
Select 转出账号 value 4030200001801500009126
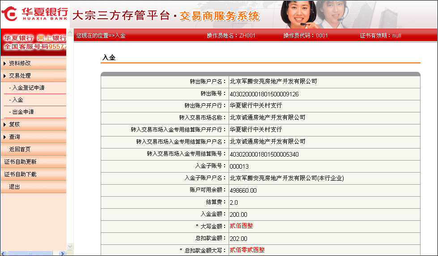[264, 94]
